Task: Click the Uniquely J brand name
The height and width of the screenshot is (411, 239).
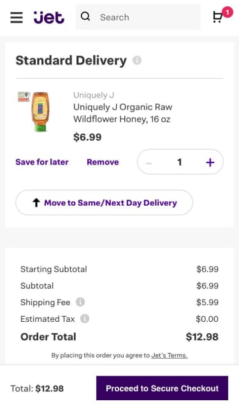Action: (x=94, y=95)
